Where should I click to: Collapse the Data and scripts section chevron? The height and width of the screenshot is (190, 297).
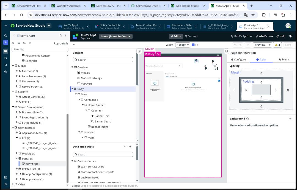(x=125, y=147)
